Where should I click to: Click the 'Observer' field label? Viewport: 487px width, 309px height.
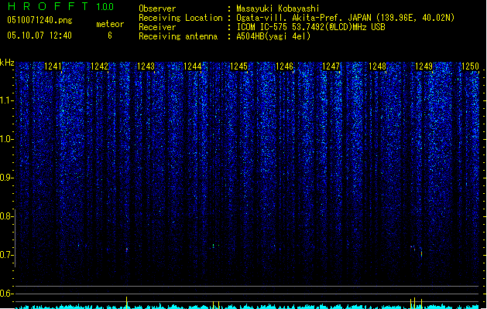coord(157,8)
